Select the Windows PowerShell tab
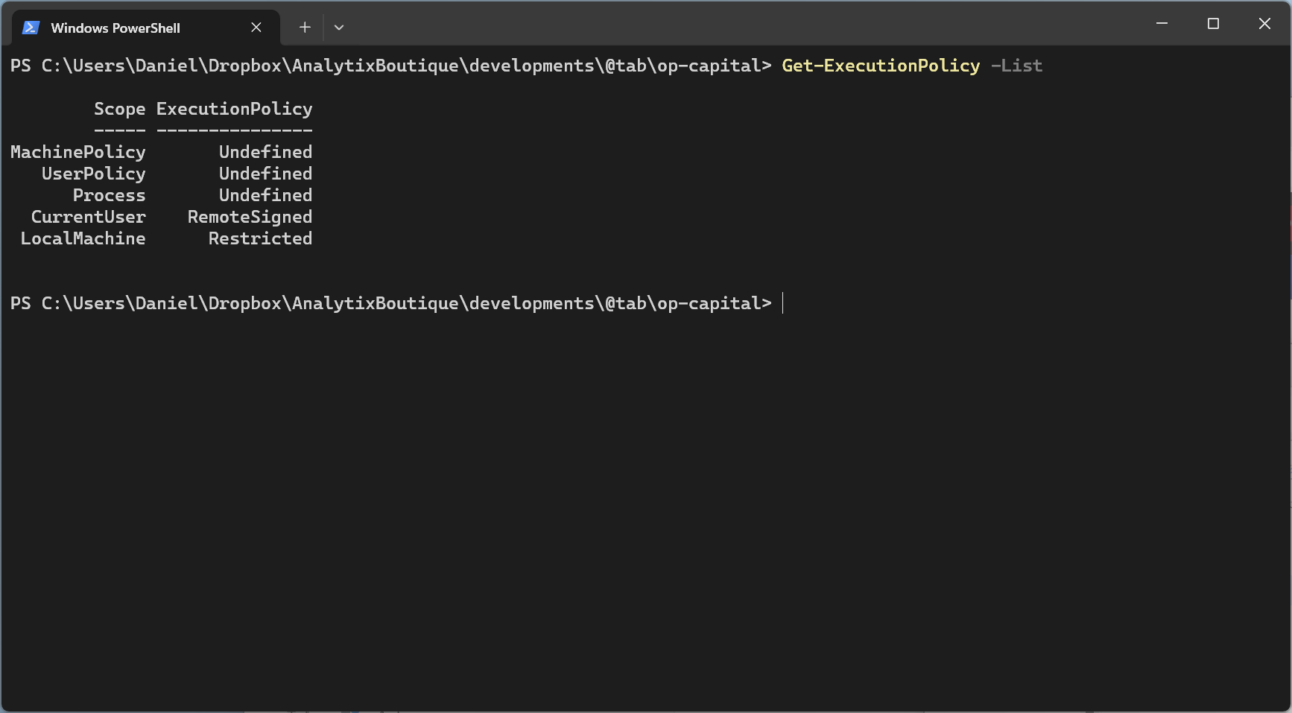The image size is (1292, 713). (115, 28)
